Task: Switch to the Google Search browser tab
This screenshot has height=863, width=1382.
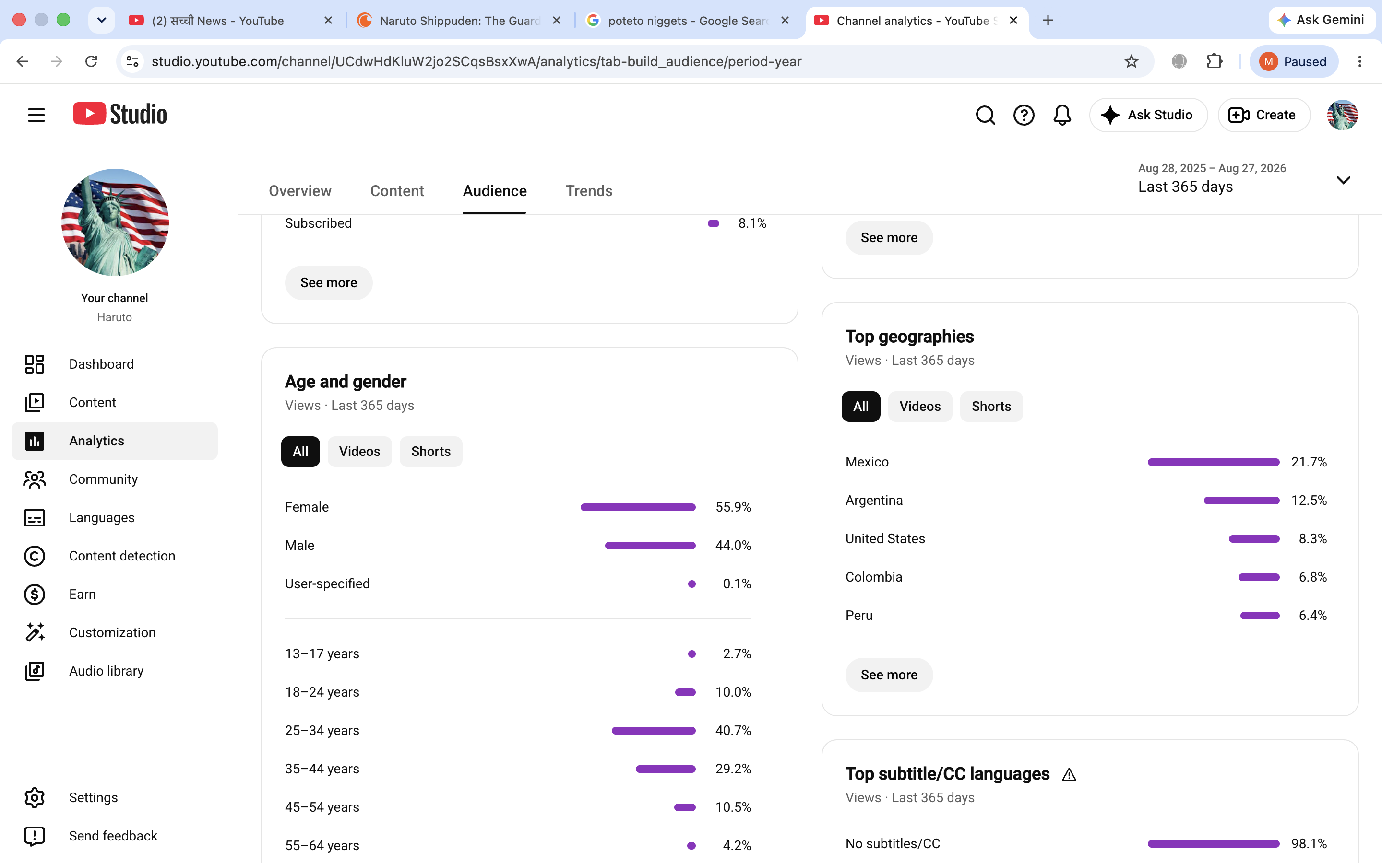Action: (688, 21)
